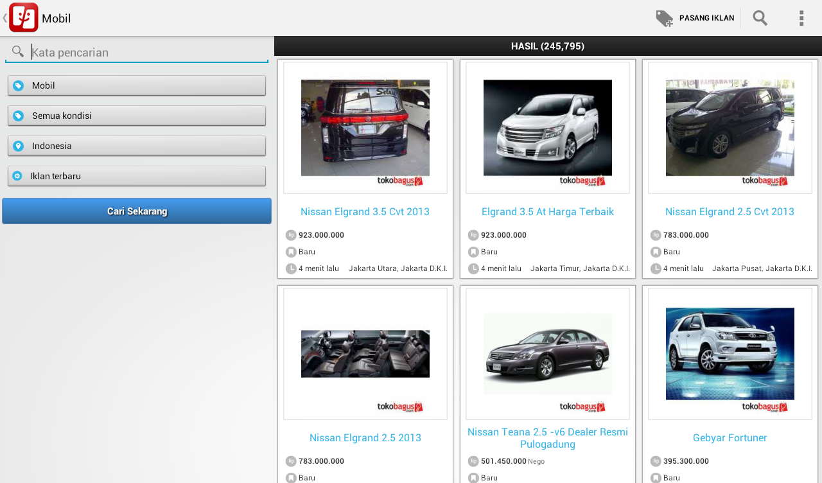Tap the magnifier icon in the top bar
822x483 pixels.
760,18
